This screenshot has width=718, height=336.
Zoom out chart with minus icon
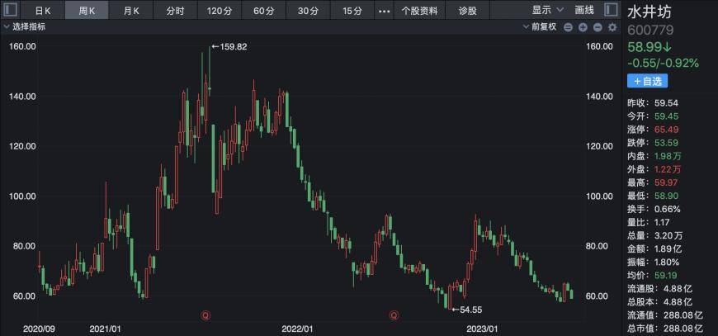(598, 27)
